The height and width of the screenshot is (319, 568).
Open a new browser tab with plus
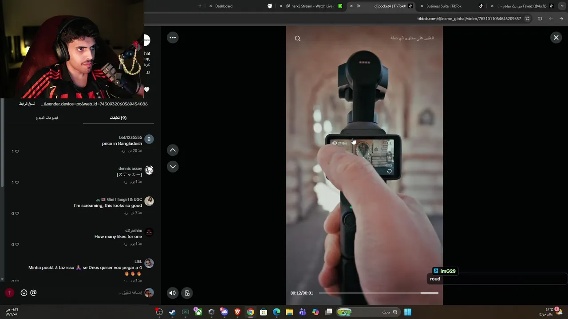200,6
